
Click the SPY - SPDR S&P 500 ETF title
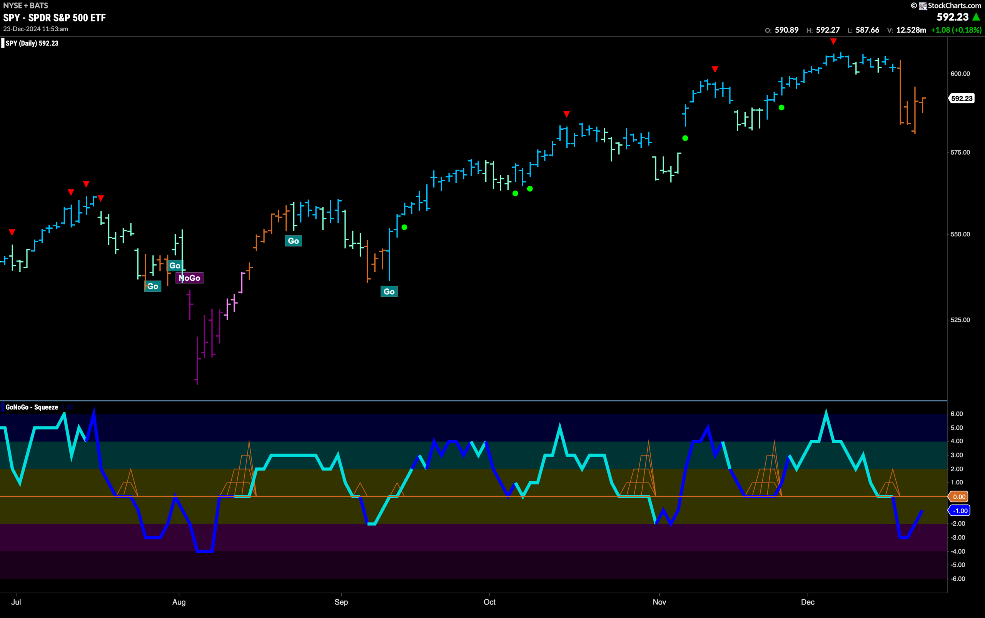tap(54, 18)
